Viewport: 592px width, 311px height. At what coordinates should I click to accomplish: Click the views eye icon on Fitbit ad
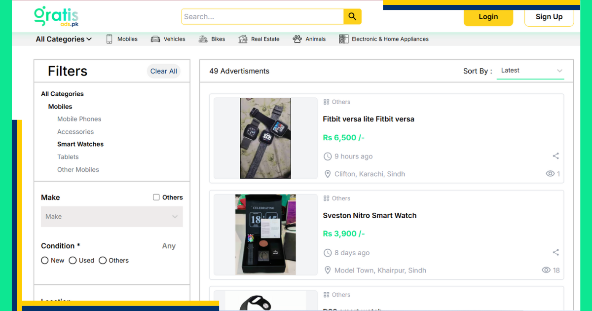click(x=550, y=174)
